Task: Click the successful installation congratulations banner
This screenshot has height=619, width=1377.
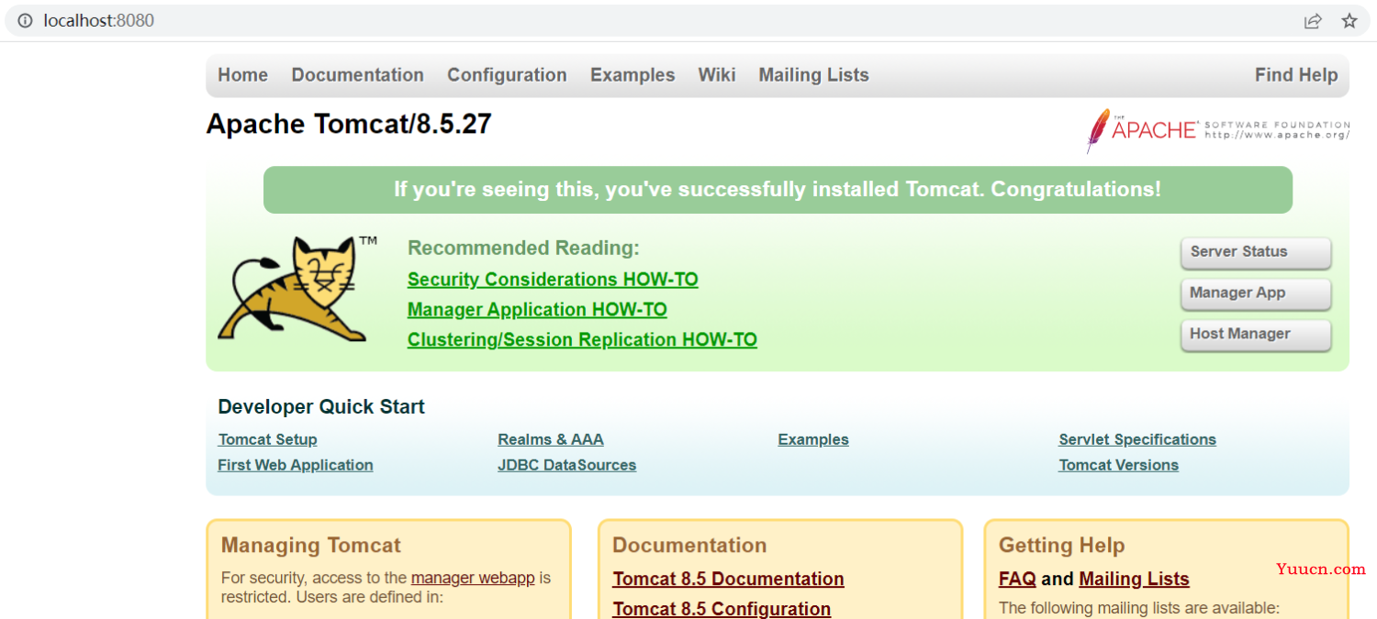Action: 778,190
